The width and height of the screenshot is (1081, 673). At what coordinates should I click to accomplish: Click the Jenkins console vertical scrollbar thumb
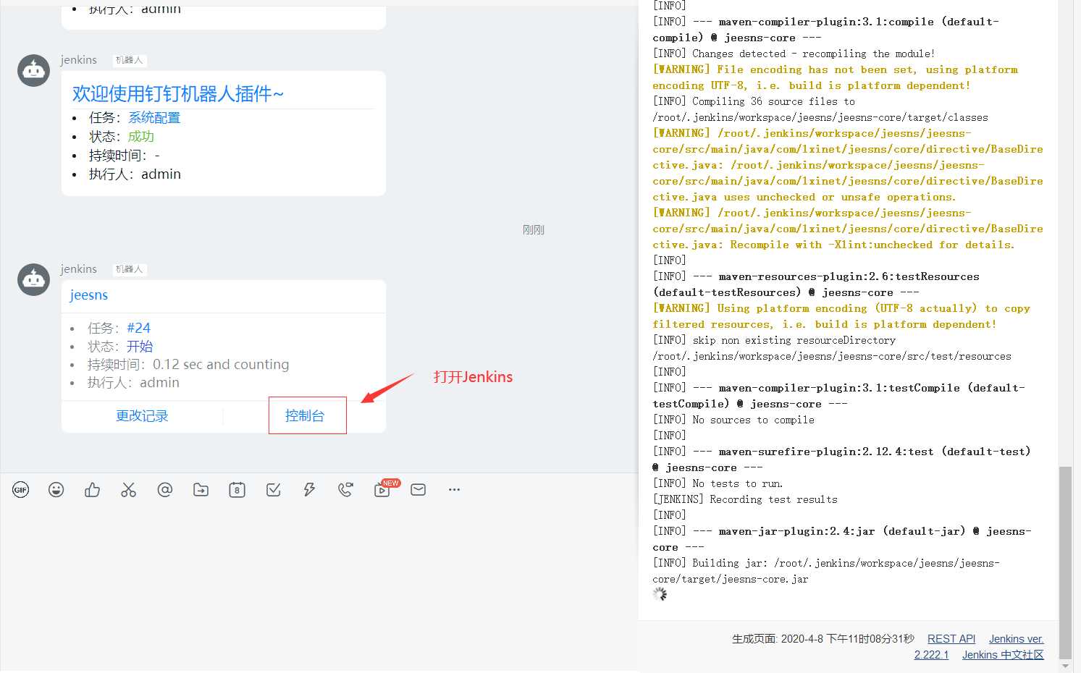point(1064,562)
